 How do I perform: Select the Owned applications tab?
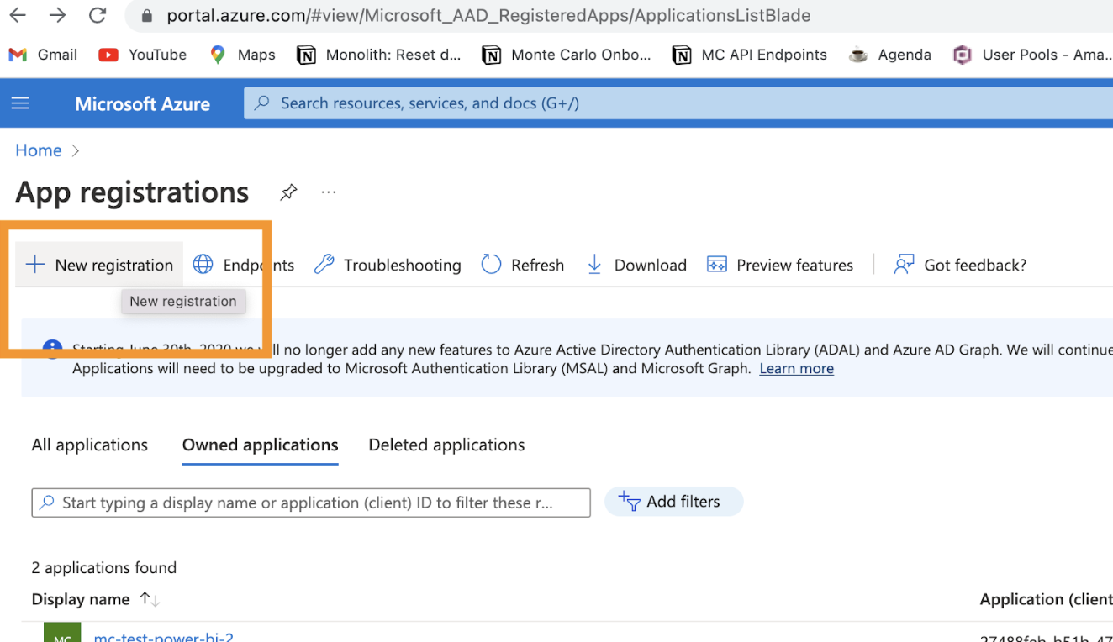tap(260, 445)
